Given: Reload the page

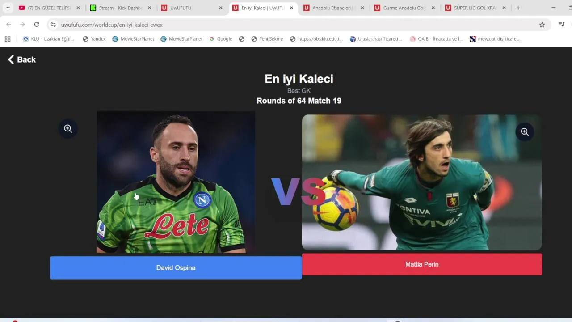Looking at the screenshot, I should pyautogui.click(x=37, y=25).
